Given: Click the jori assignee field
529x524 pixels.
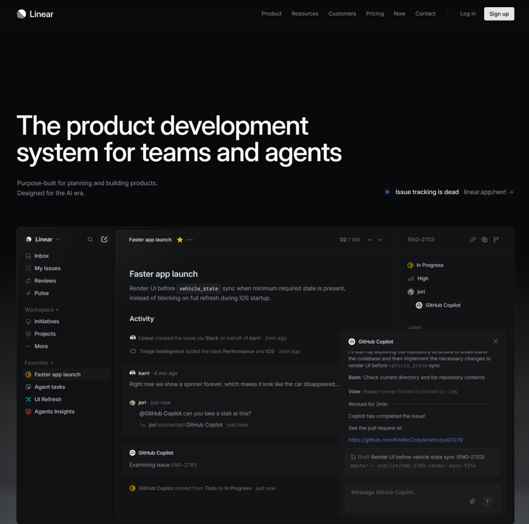Looking at the screenshot, I should click(416, 292).
